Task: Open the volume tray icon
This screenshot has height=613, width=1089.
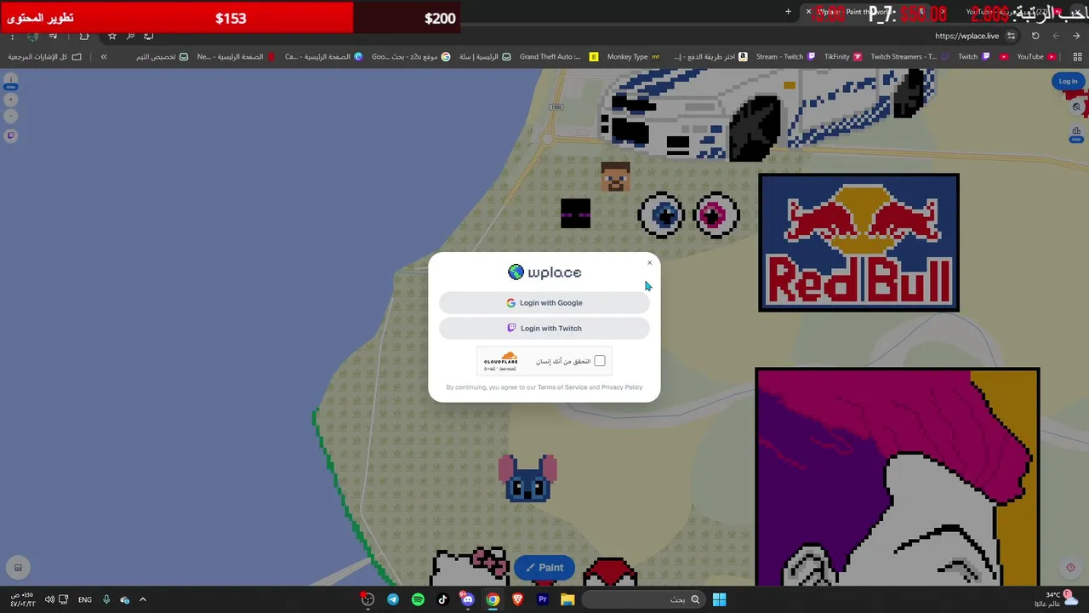Action: (49, 599)
